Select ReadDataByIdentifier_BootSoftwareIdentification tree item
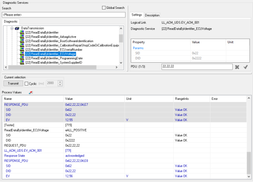Viewport: 253px width, 182px height. click(x=59, y=41)
